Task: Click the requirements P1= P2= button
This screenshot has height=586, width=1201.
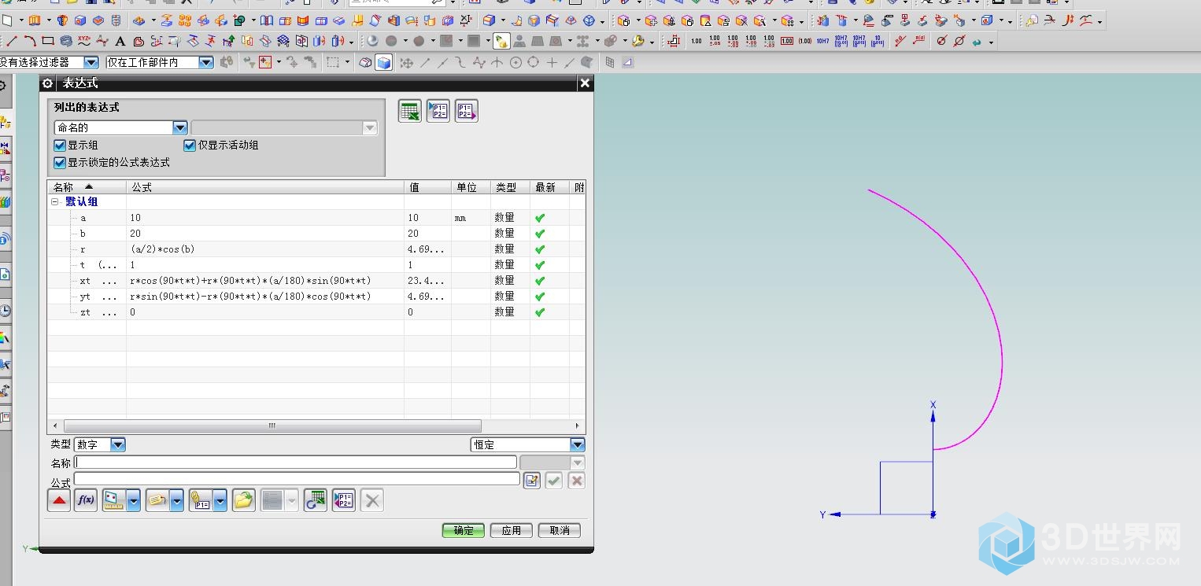Action: click(344, 500)
